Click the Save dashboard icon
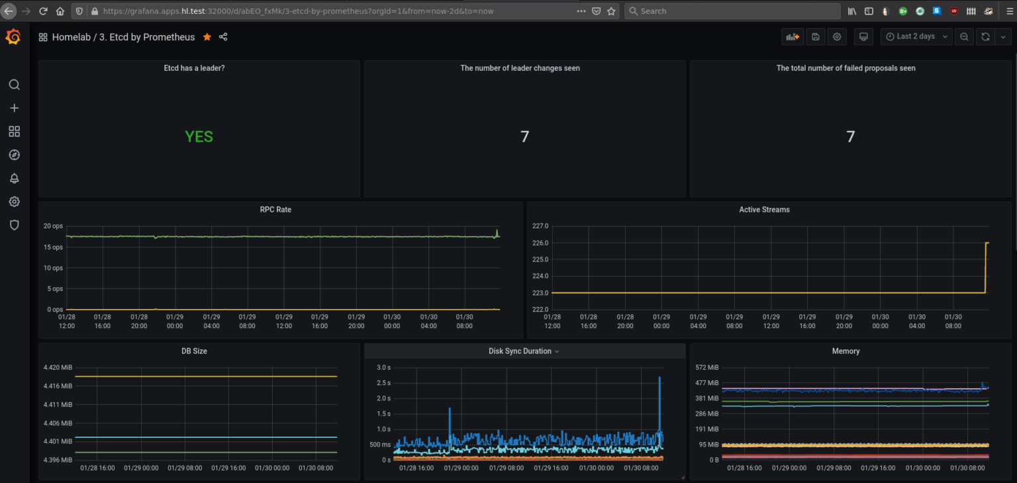Image resolution: width=1017 pixels, height=483 pixels. click(815, 36)
